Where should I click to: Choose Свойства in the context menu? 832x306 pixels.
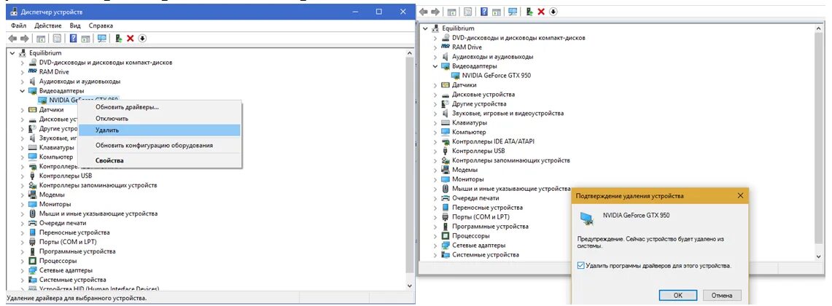[x=159, y=161]
